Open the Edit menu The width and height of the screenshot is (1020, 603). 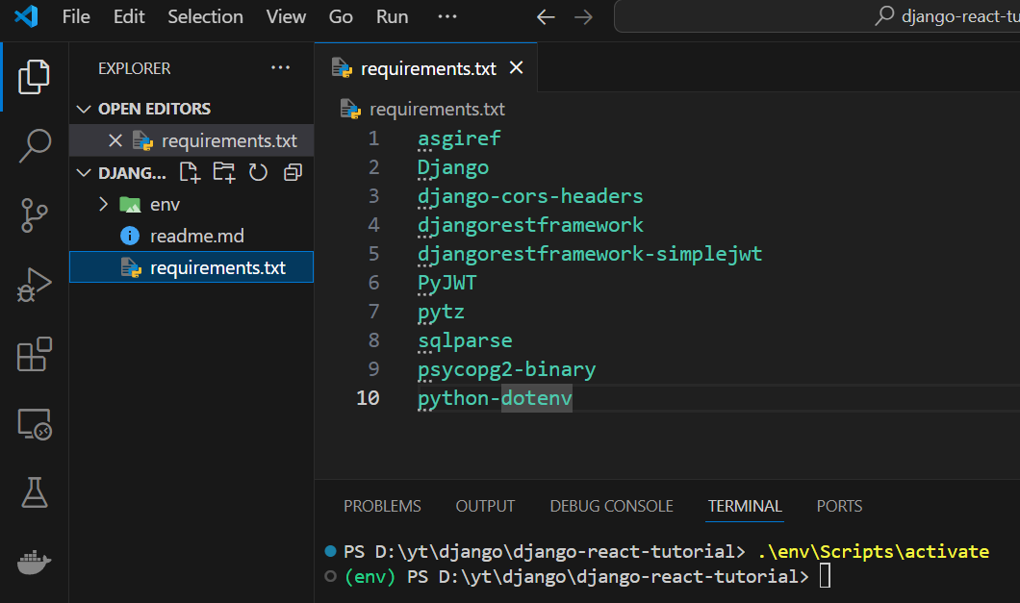click(129, 17)
